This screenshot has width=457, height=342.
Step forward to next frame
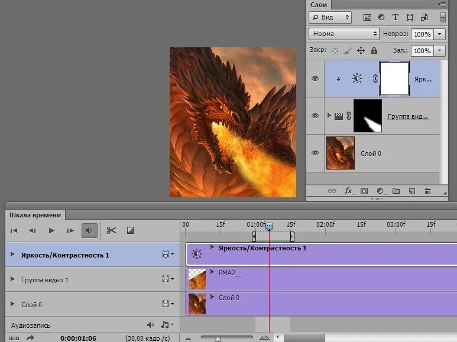[x=70, y=230]
